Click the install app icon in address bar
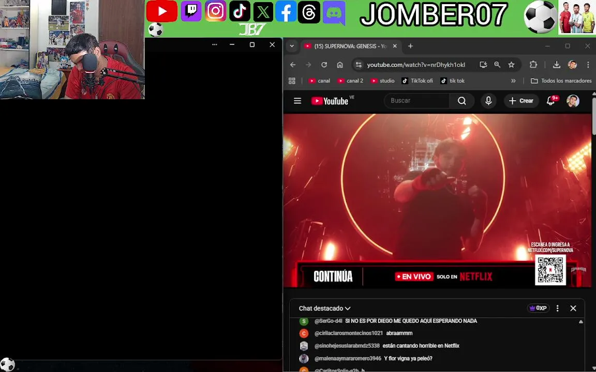596x372 pixels. click(483, 65)
